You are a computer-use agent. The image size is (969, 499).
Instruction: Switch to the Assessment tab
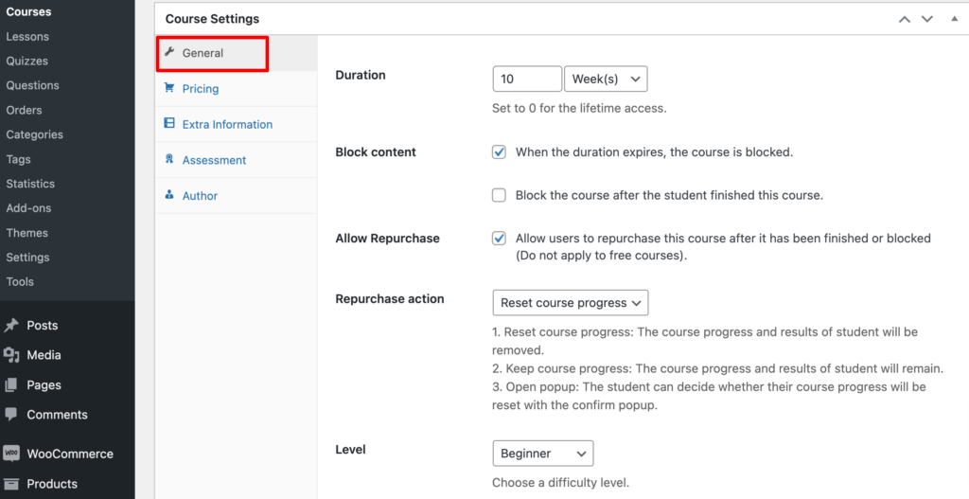236,160
